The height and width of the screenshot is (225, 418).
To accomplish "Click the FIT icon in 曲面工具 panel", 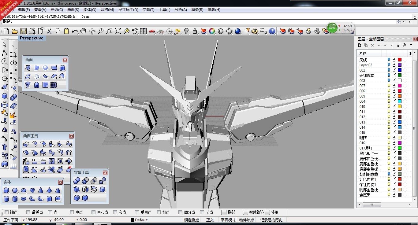I will tap(35, 161).
